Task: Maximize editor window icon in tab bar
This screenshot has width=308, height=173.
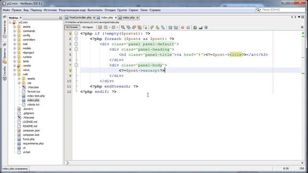Action: tap(303, 17)
